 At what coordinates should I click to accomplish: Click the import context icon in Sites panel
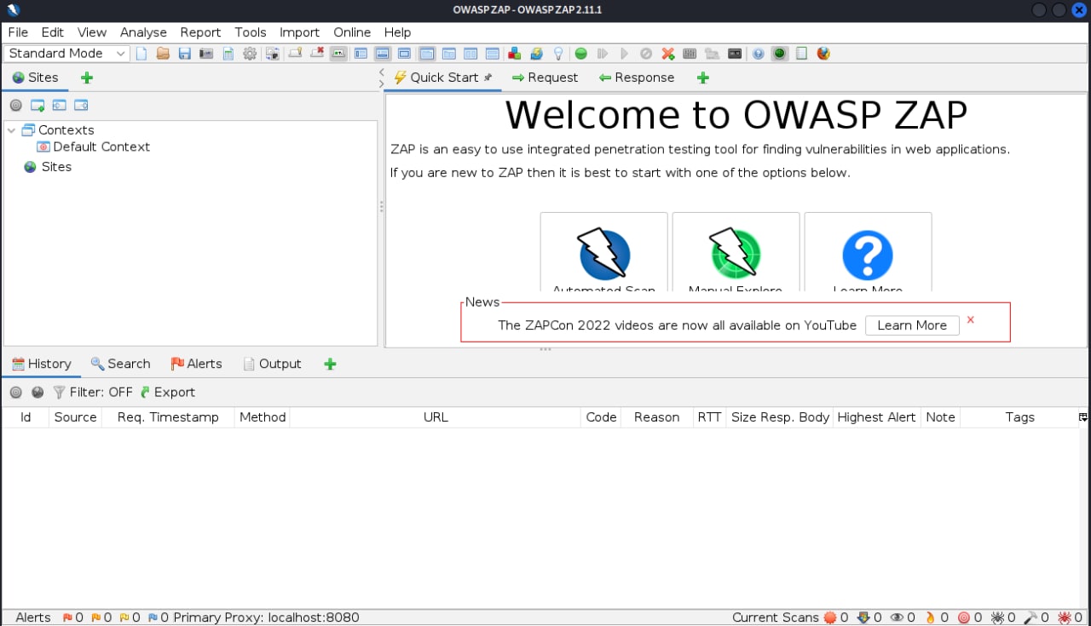(x=59, y=106)
